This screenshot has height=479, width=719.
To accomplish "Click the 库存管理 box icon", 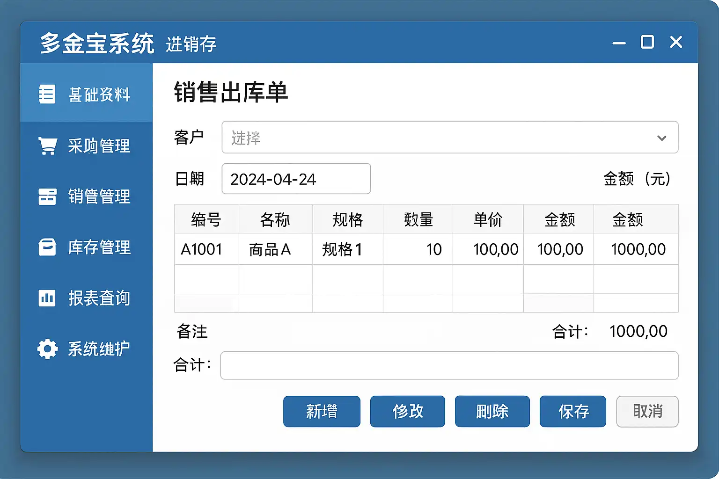I will pyautogui.click(x=47, y=247).
